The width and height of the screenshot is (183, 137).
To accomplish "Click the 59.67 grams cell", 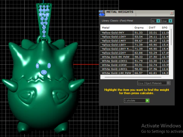I will 140,41.
